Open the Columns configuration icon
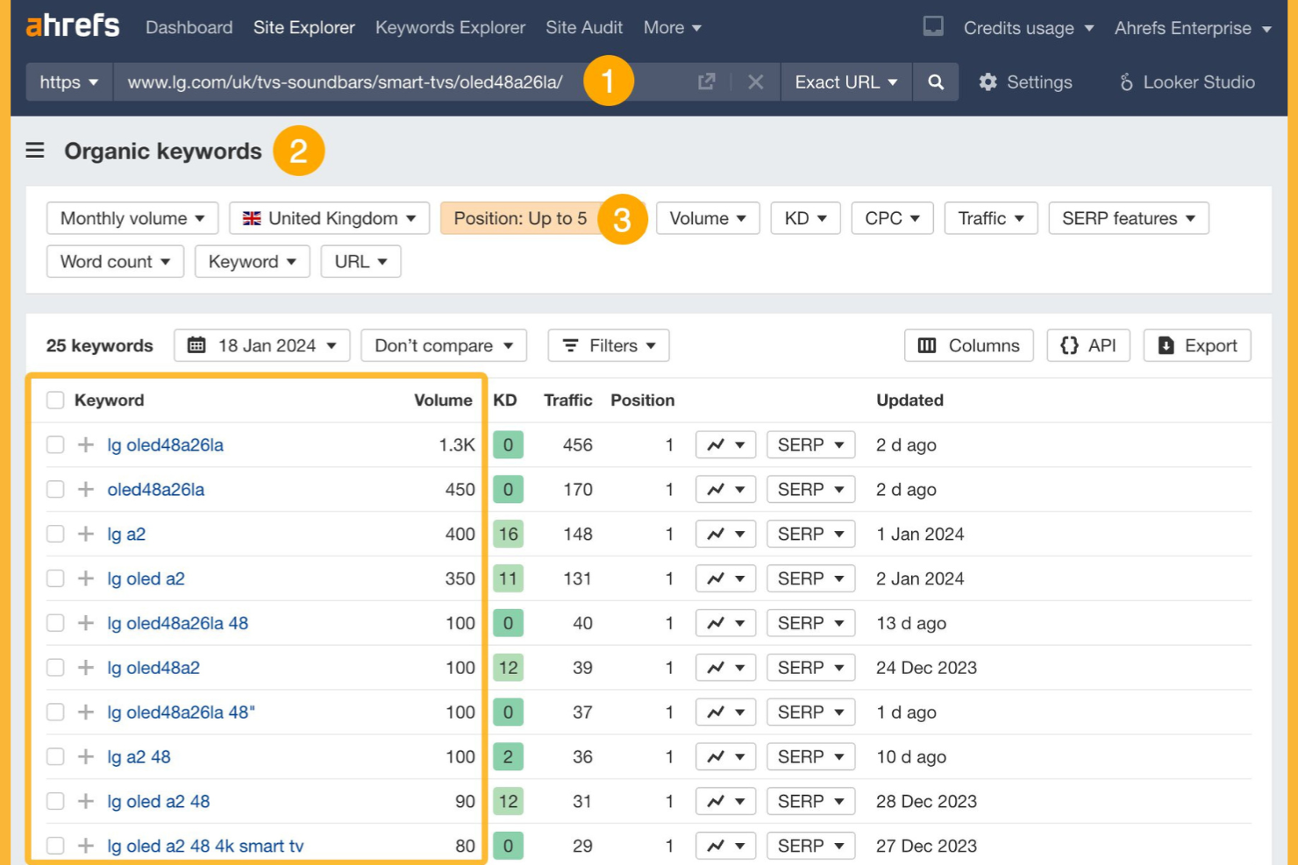 click(926, 345)
